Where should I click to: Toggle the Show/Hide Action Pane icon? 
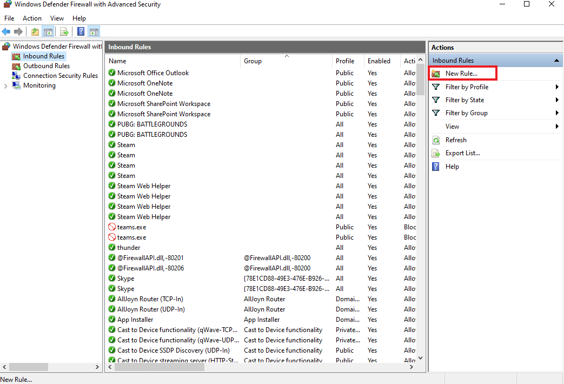[x=94, y=32]
